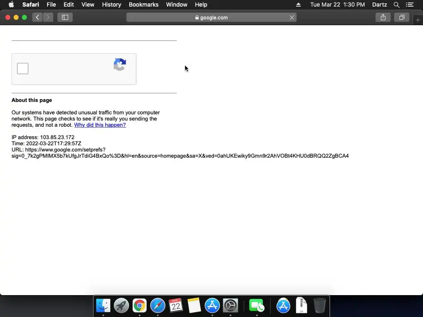The height and width of the screenshot is (317, 423).
Task: Click the google.com address field
Action: point(211,17)
